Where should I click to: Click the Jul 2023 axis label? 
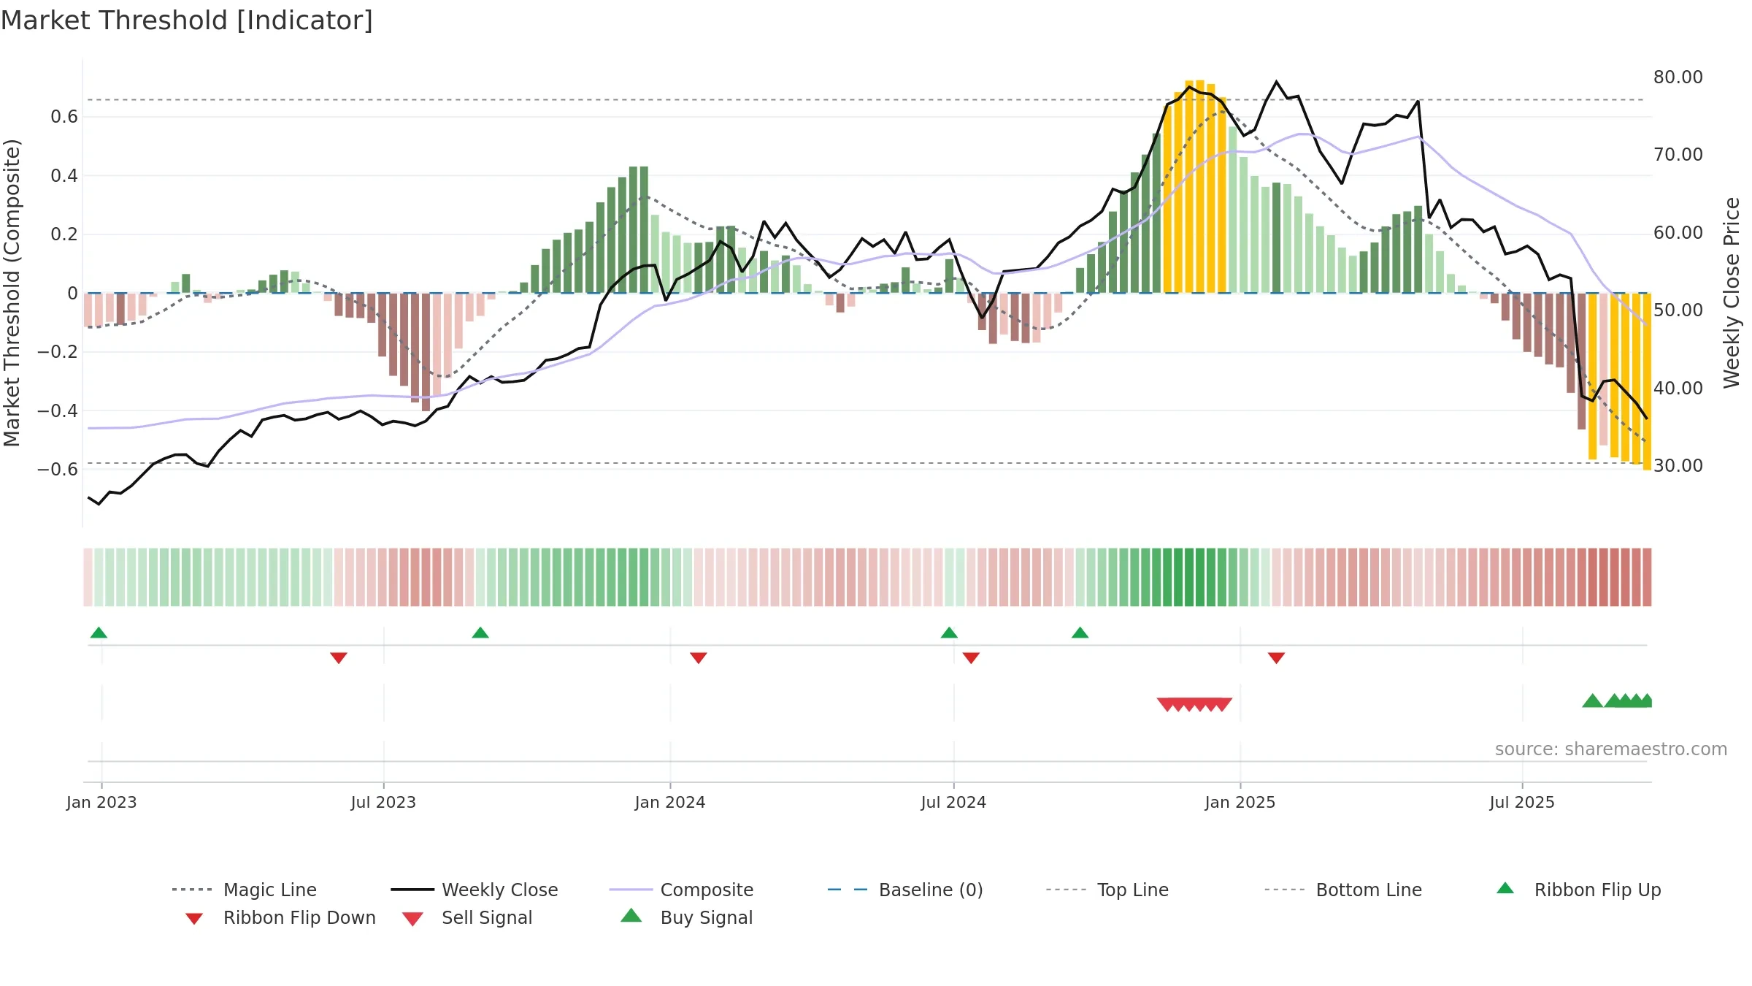(x=383, y=803)
